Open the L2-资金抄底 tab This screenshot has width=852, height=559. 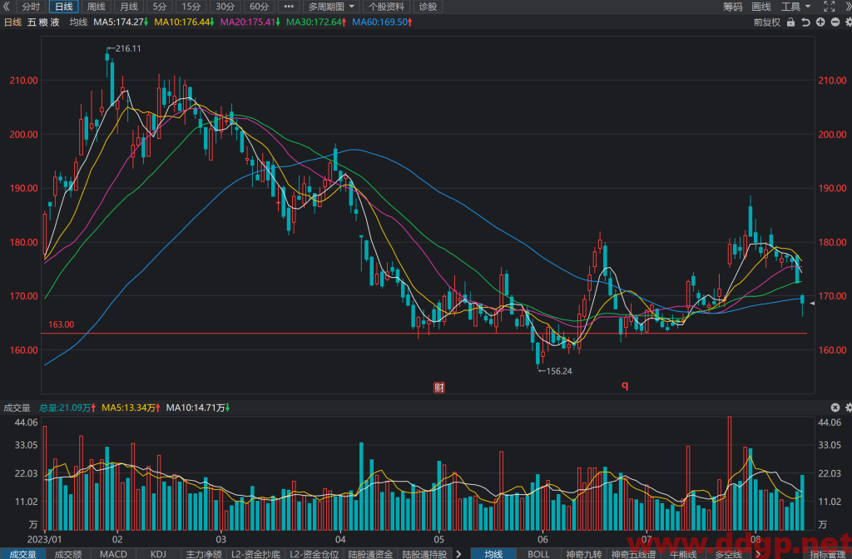pyautogui.click(x=255, y=554)
